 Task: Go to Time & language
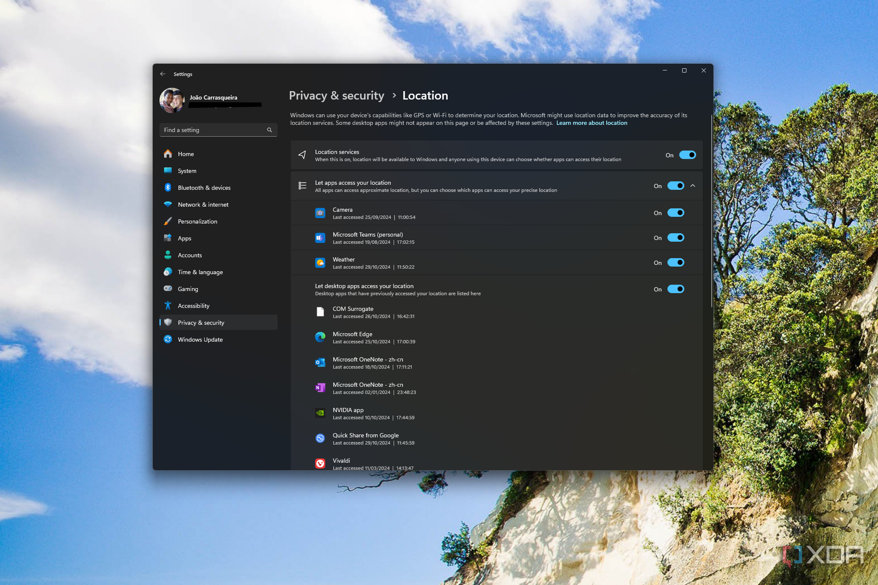click(x=218, y=272)
